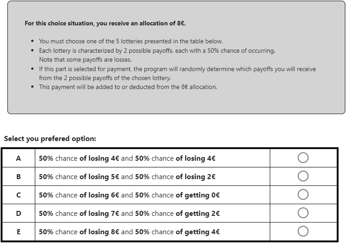
Task: Click the "losing 6€ and getting 0€" description
Action: coord(129,195)
